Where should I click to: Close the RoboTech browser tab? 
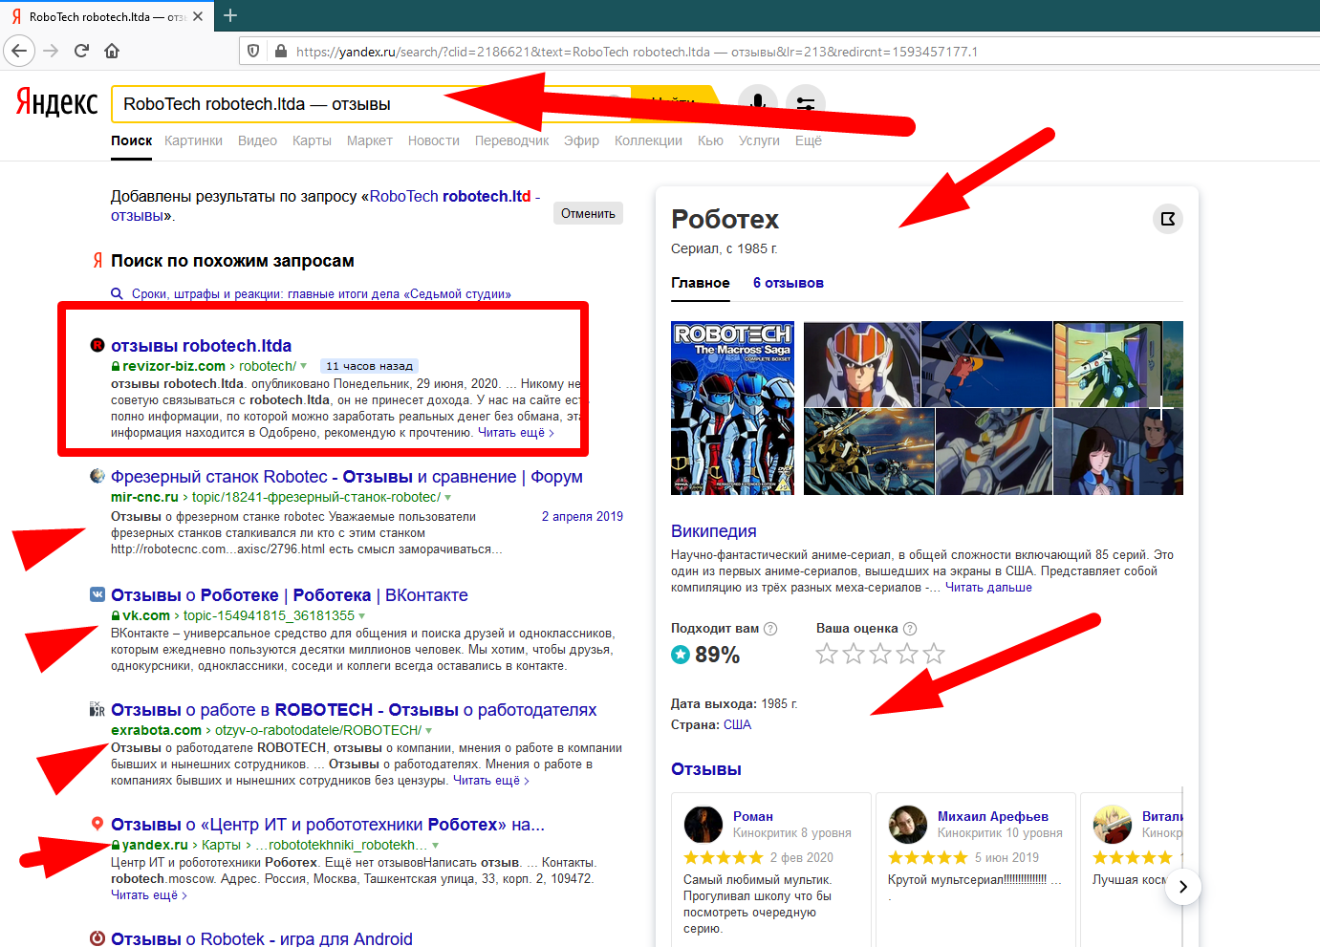(198, 16)
